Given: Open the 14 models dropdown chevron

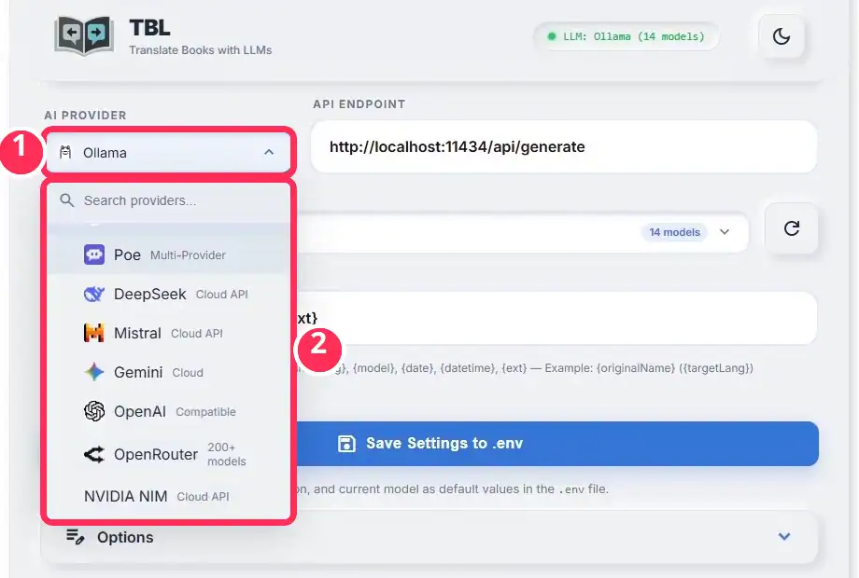Looking at the screenshot, I should [x=725, y=232].
